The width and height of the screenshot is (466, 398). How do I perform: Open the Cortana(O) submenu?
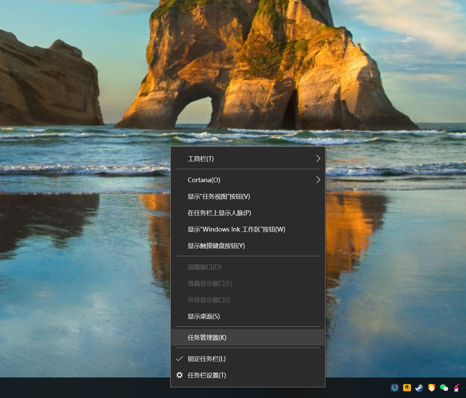coord(248,180)
